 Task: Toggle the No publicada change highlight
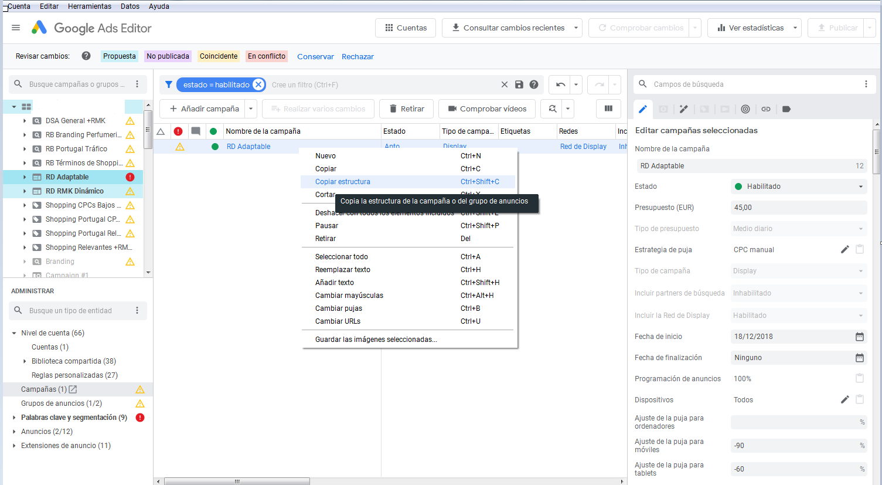click(168, 56)
